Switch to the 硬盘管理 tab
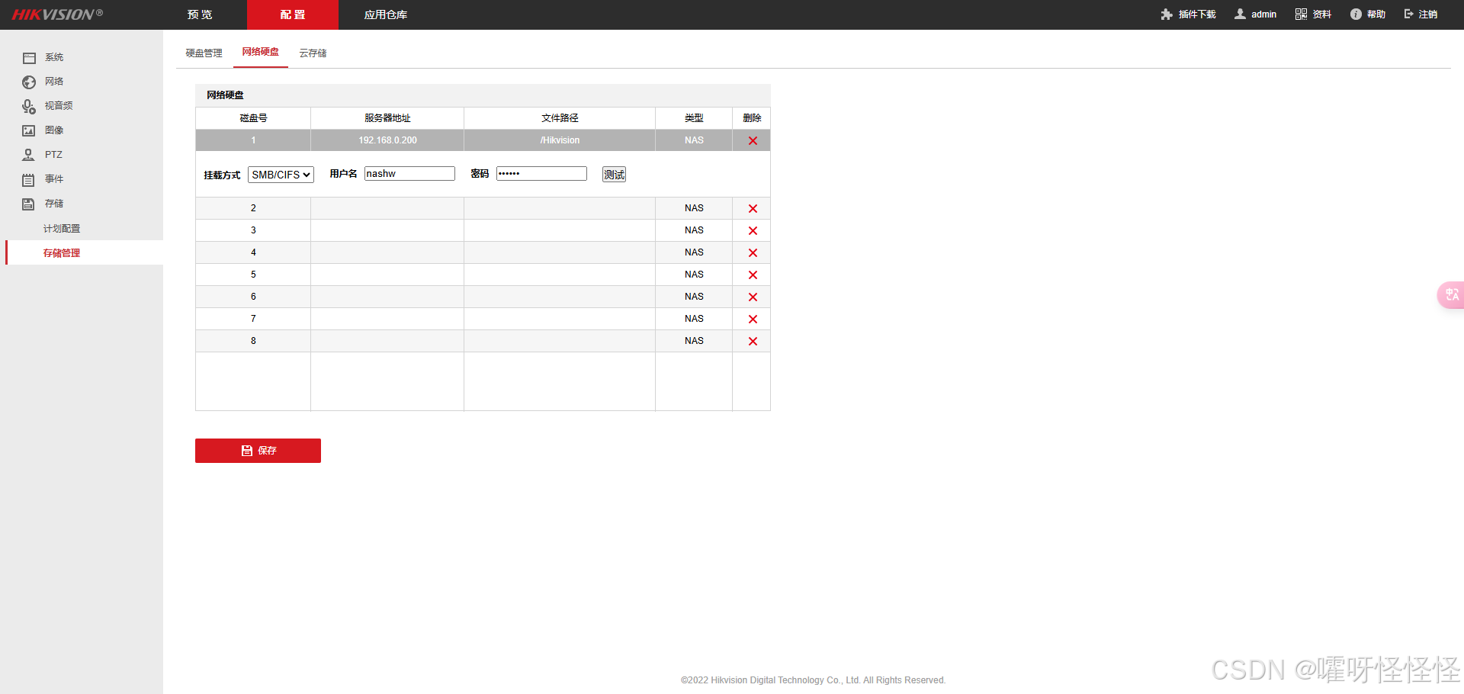Viewport: 1464px width, 694px height. pos(204,53)
